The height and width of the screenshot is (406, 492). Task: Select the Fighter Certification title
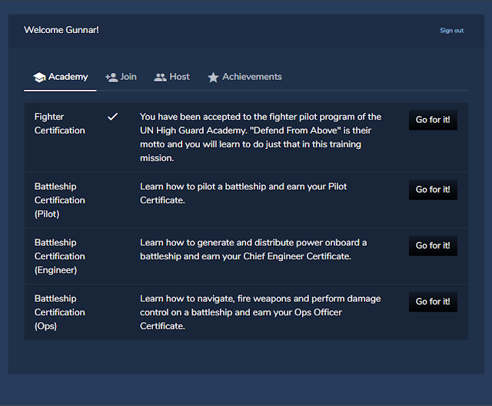[x=60, y=124]
